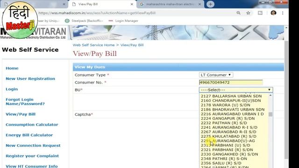The width and height of the screenshot is (299, 168).
Task: Click scroll-up arrow of BU dropdown list
Action: click(271, 95)
